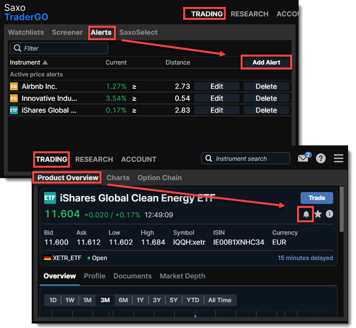Image resolution: width=356 pixels, height=328 pixels.
Task: Set chart range to 5Y
Action: point(174,300)
